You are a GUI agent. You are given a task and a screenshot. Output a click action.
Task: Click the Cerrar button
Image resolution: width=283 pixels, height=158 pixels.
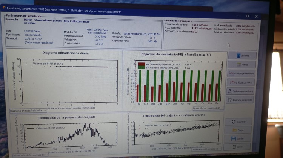pos(237,147)
